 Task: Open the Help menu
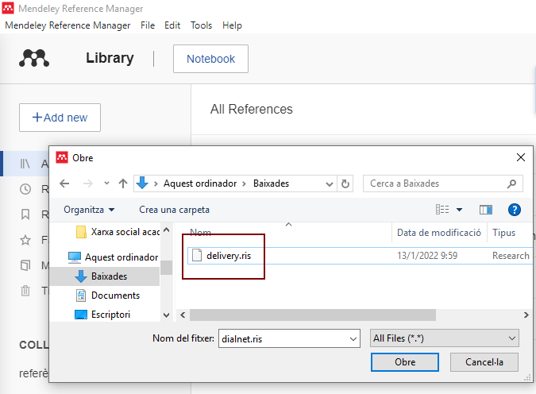[x=232, y=25]
